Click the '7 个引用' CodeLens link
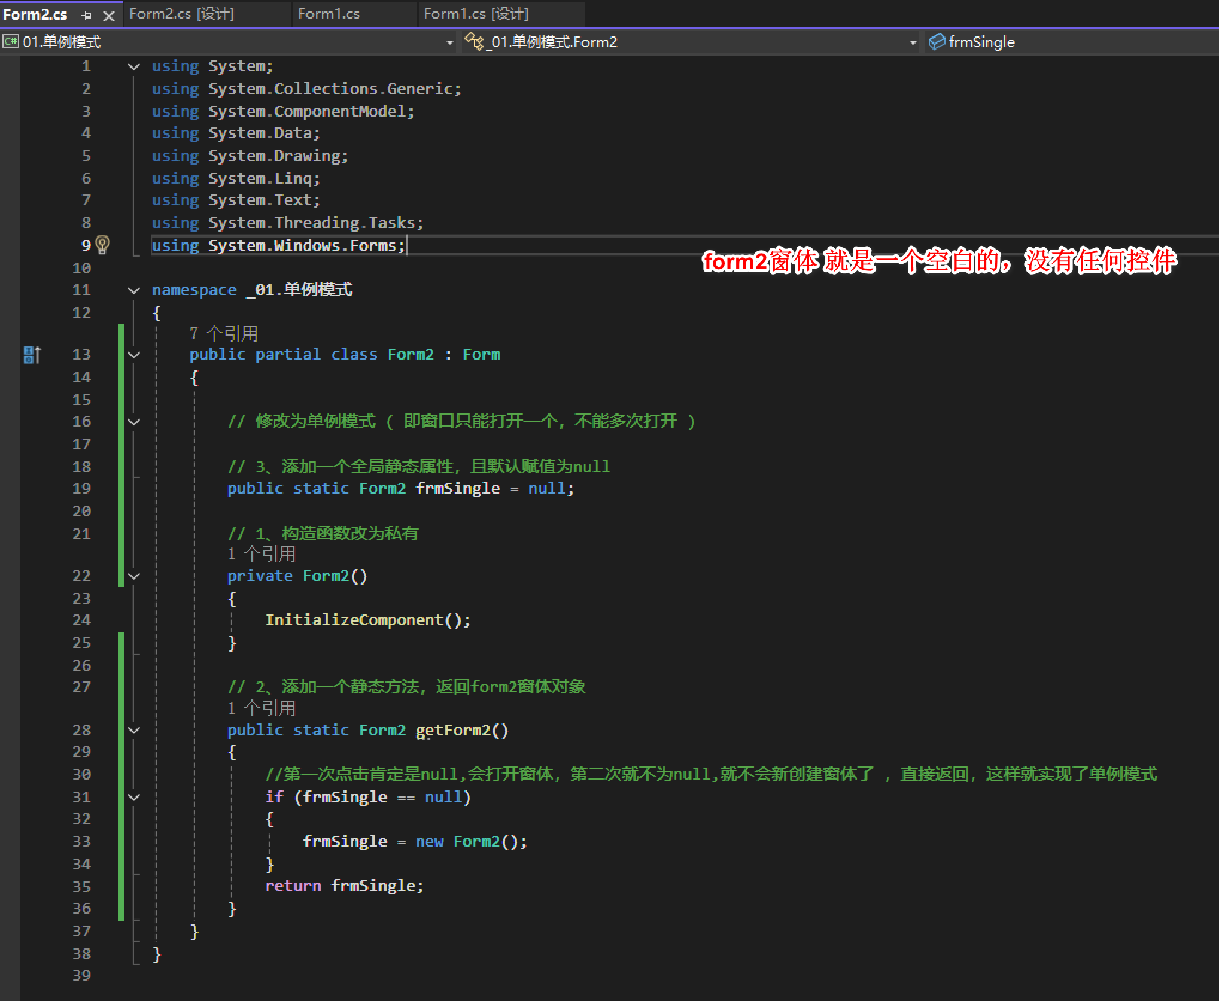This screenshot has width=1219, height=1001. (x=224, y=333)
